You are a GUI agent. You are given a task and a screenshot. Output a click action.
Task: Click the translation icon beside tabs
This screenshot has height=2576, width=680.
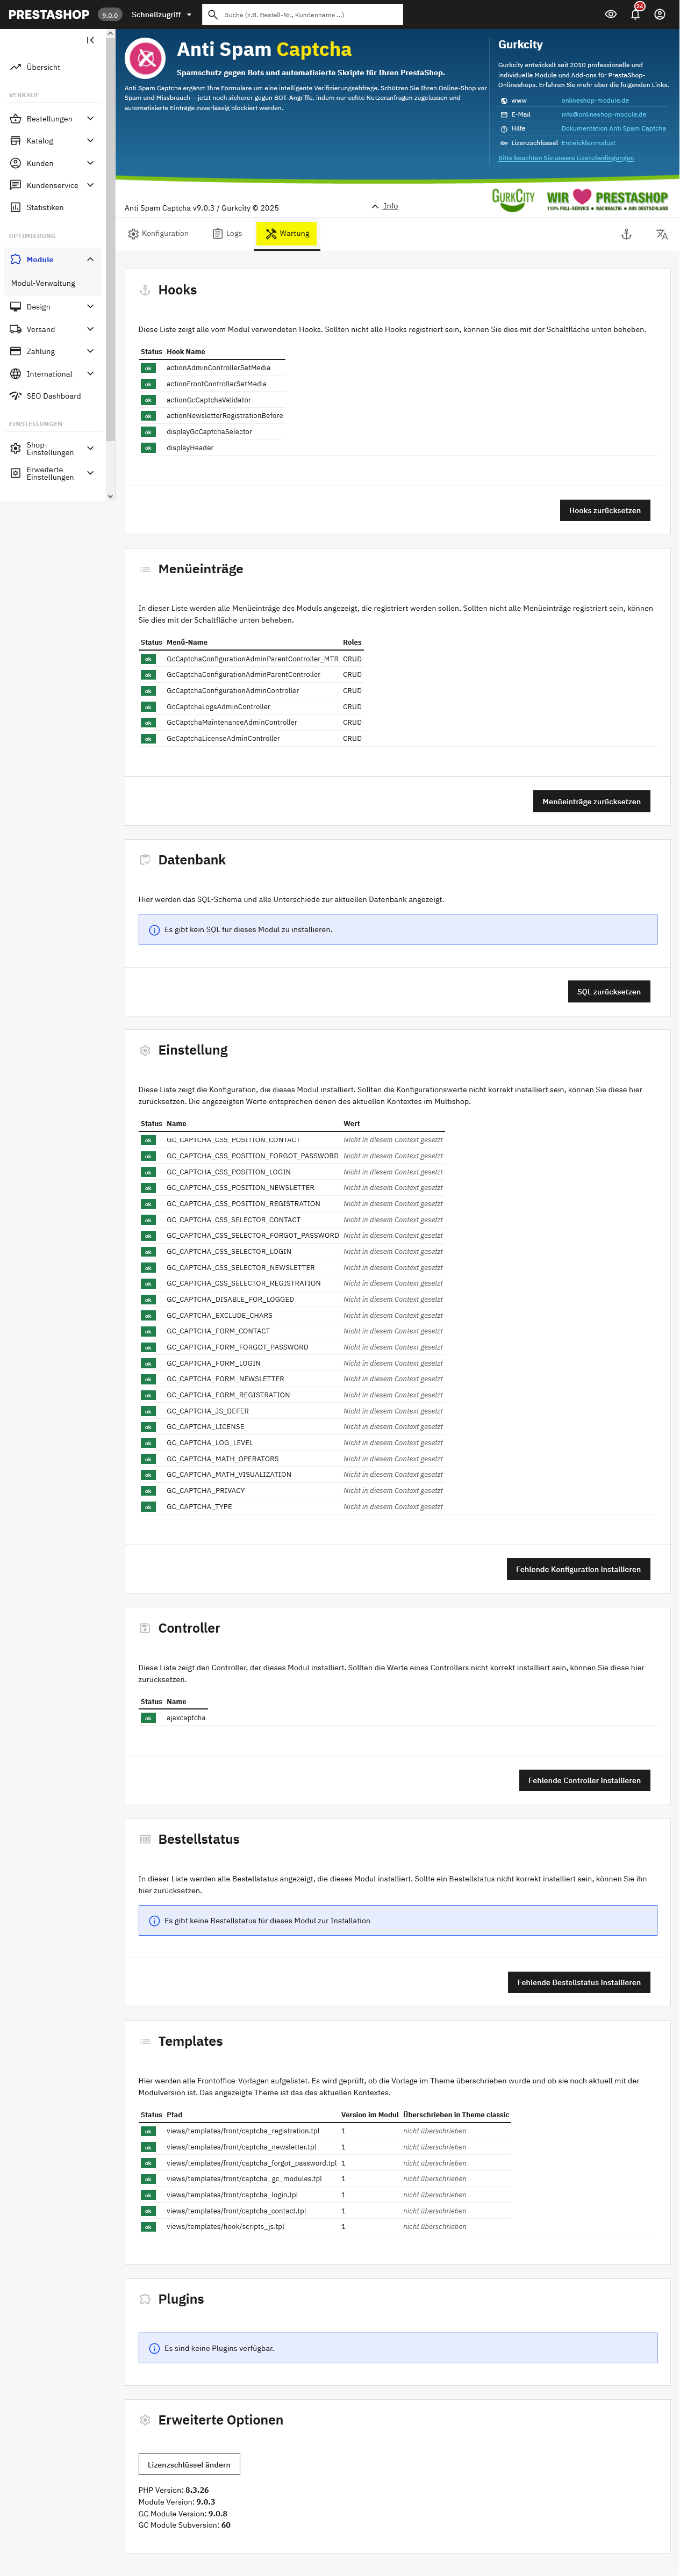click(x=661, y=234)
